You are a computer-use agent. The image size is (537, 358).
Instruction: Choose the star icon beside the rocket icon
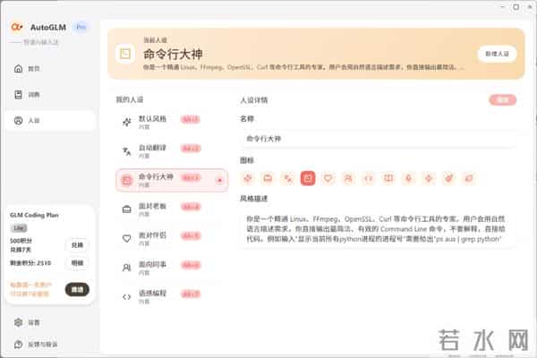[429, 178]
